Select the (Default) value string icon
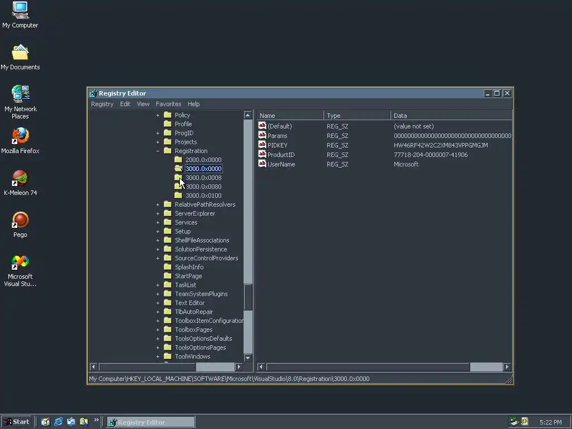This screenshot has height=429, width=572. [263, 126]
